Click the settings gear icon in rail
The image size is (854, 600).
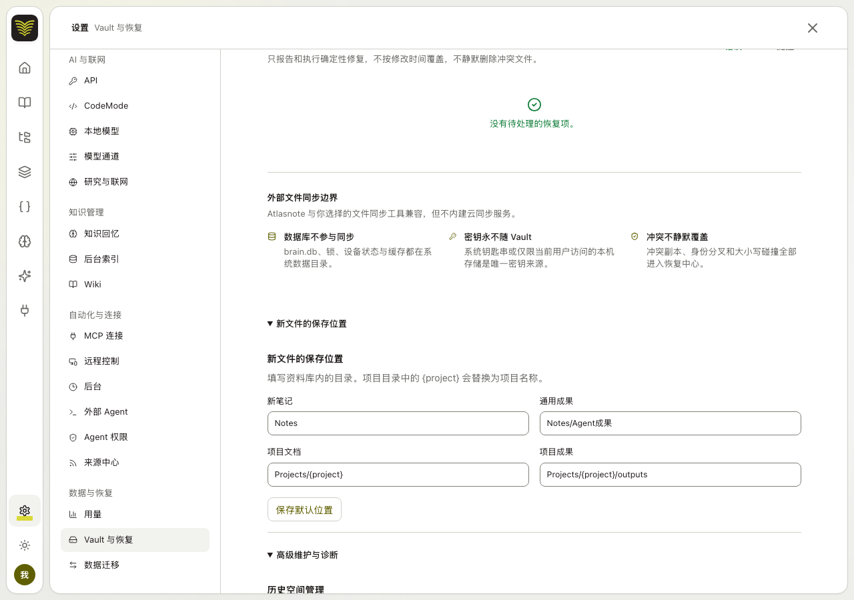pos(25,511)
